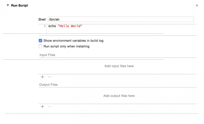Viewport: 204px width, 124px height.
Task: Click the Run script only when installing label
Action: click(66, 46)
